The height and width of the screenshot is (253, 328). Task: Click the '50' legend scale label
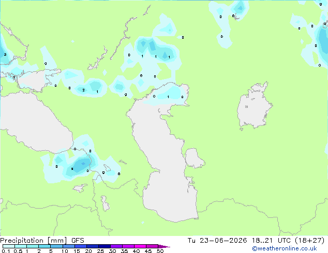click(160, 251)
